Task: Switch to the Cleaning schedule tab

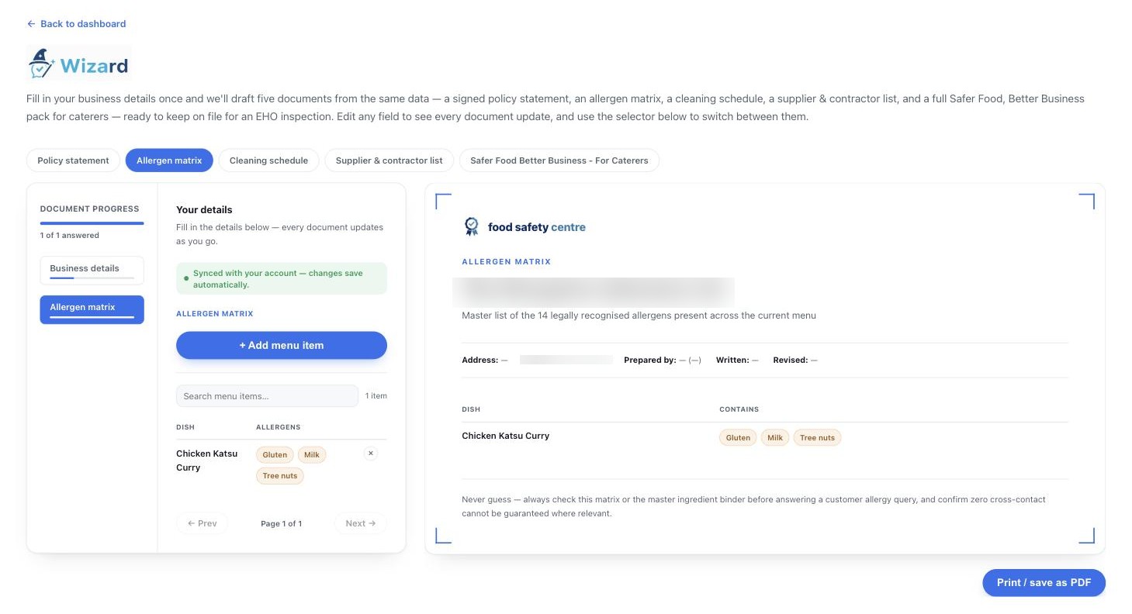Action: pos(268,160)
